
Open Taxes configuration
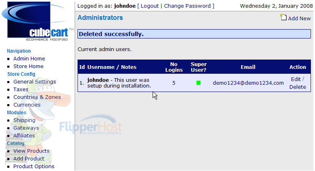[x=21, y=90]
